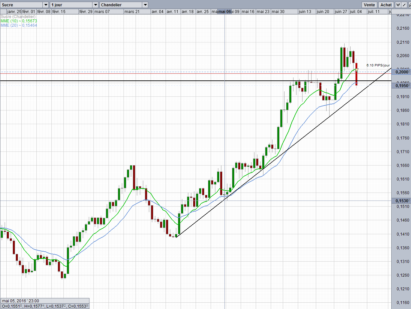The image size is (411, 309).
Task: Click the mars 21 date label
Action: (132, 11)
